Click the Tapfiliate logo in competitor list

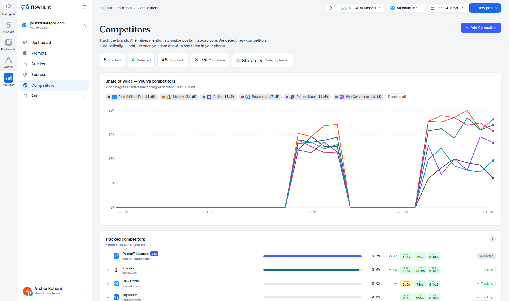[116, 297]
